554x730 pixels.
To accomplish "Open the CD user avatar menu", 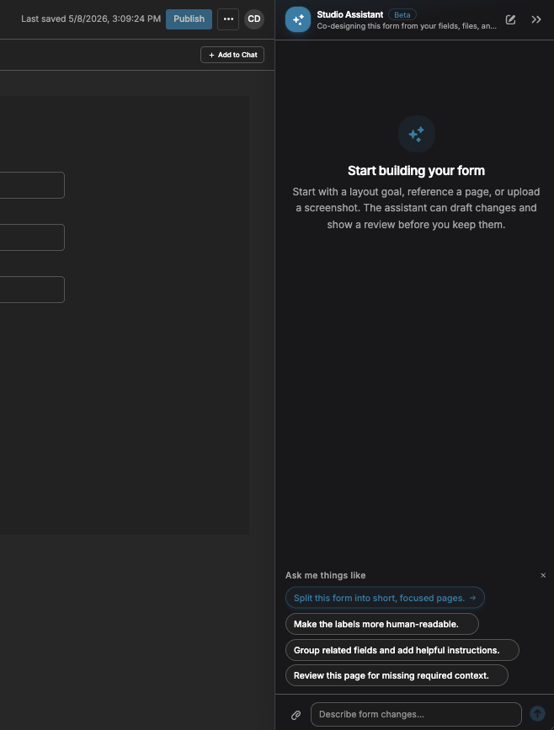I will [254, 19].
